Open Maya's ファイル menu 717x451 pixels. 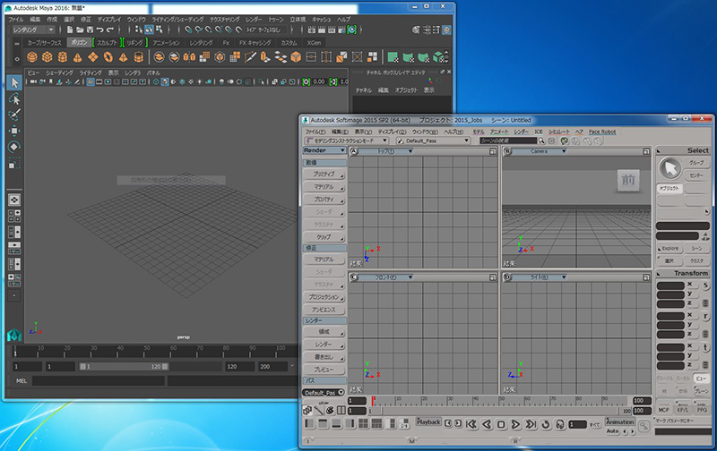coord(15,20)
